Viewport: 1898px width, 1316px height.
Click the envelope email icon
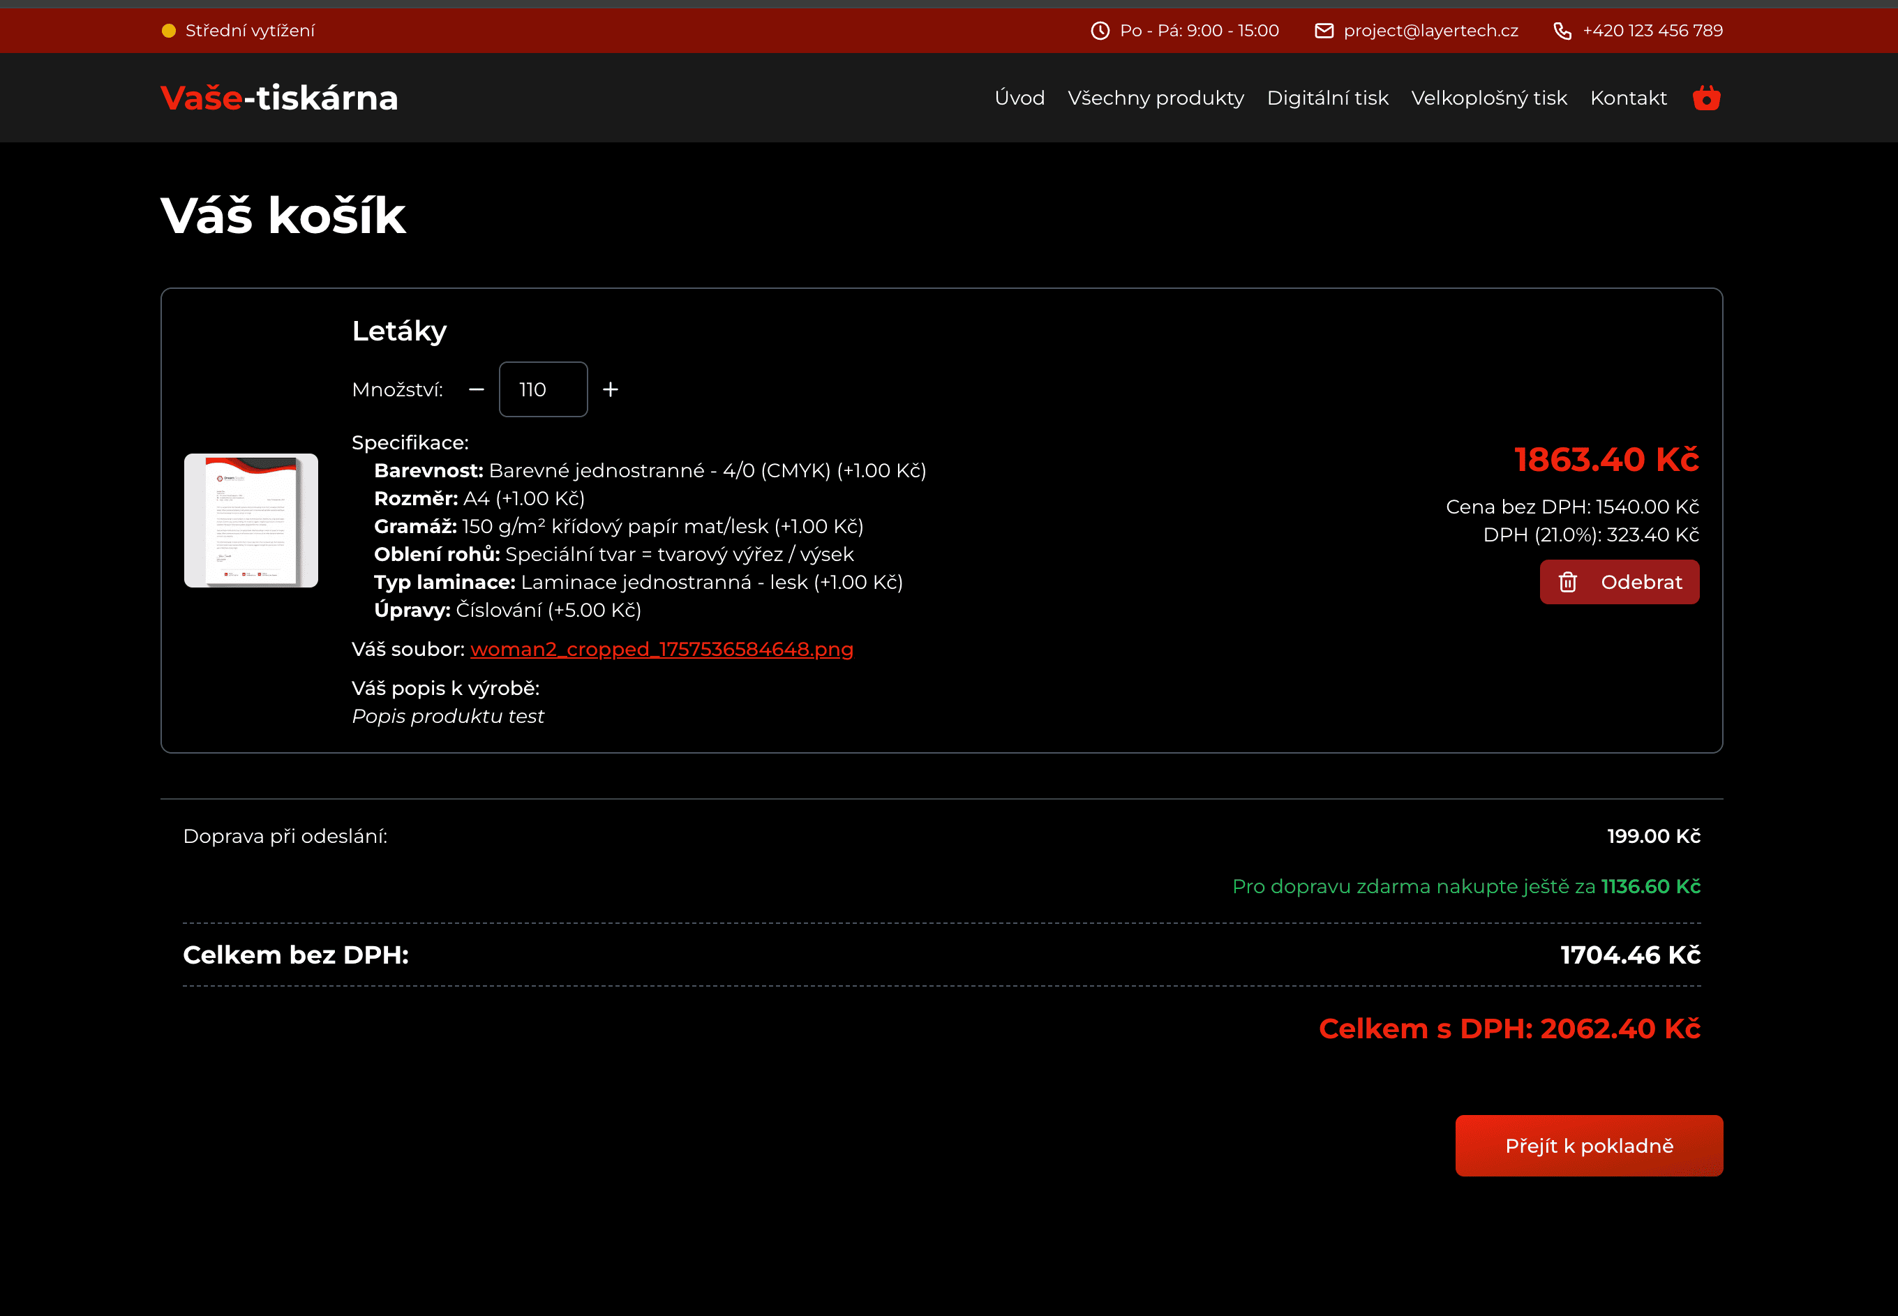pyautogui.click(x=1323, y=31)
